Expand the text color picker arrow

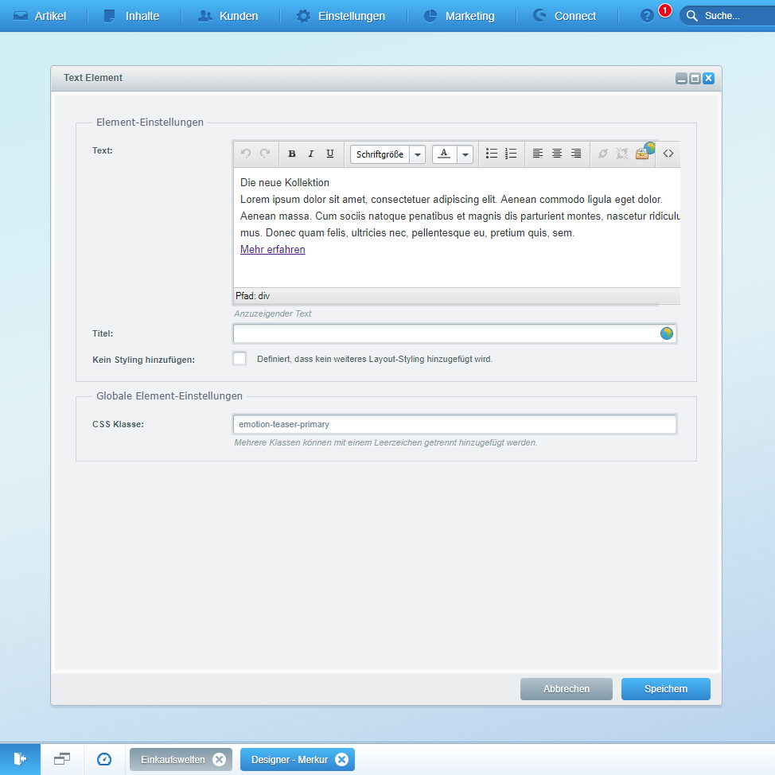465,154
